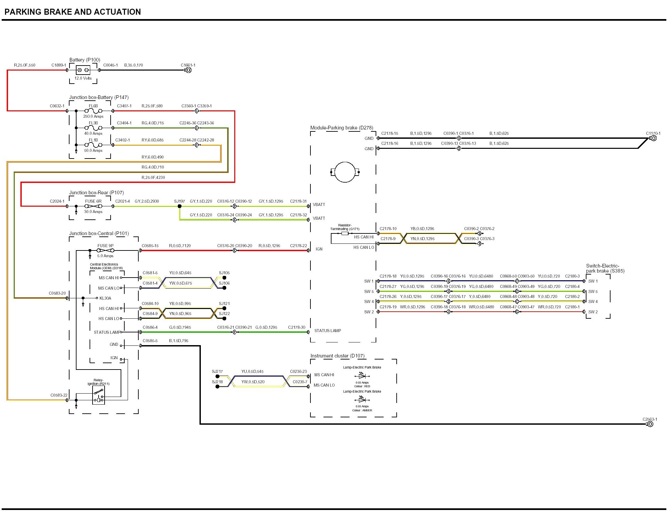This screenshot has height=514, width=668.
Task: Select the FUSE 9P 5.0 Amps symbol
Action: pos(105,250)
